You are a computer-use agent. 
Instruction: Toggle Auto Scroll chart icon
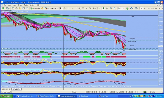(119, 8)
